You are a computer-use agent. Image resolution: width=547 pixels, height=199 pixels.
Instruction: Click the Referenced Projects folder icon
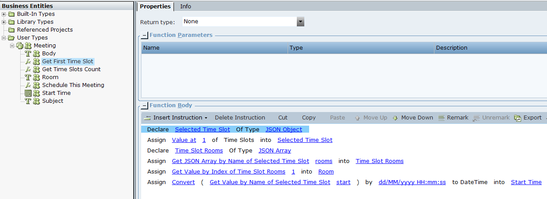(x=11, y=30)
